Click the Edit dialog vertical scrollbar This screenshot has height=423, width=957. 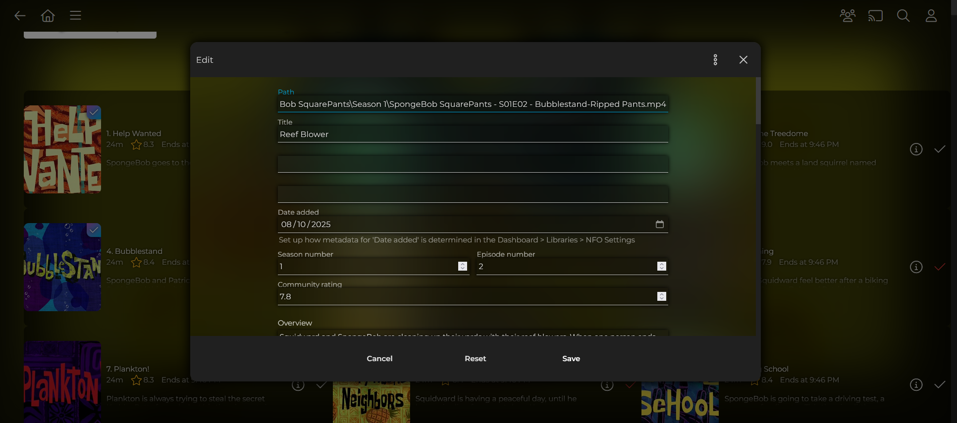coord(757,101)
